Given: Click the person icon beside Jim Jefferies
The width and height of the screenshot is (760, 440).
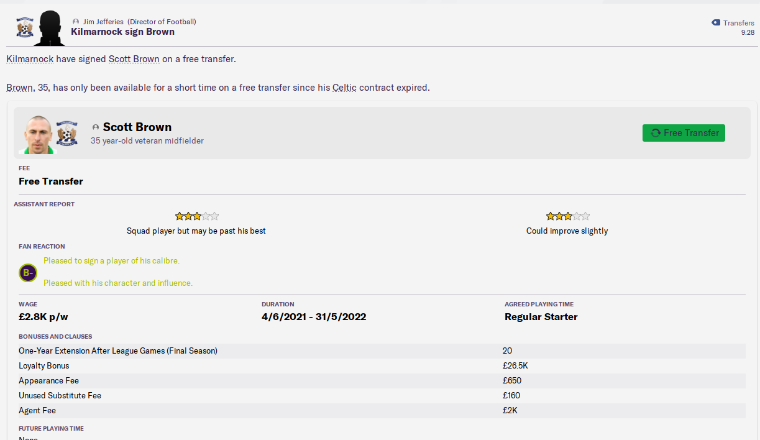Looking at the screenshot, I should [76, 22].
